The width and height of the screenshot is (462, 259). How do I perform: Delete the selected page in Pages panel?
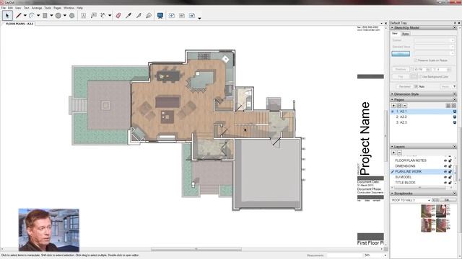pyautogui.click(x=405, y=106)
